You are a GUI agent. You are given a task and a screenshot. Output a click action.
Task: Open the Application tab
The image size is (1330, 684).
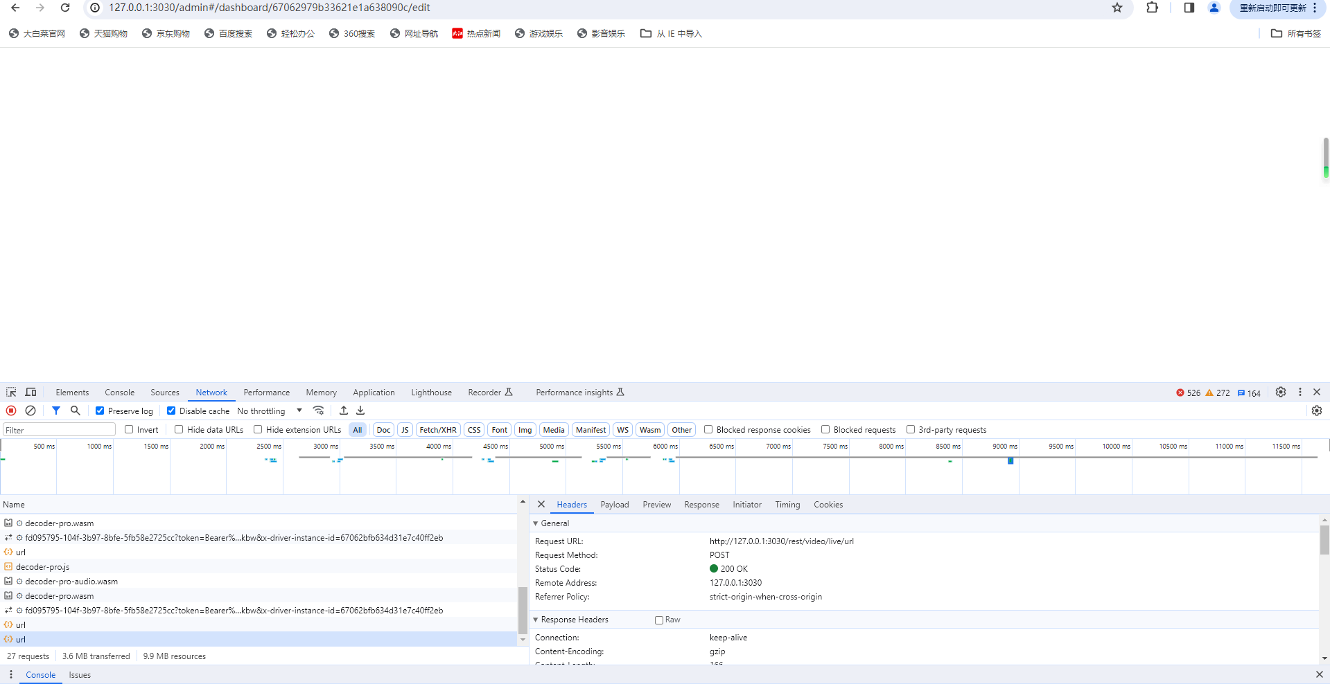coord(374,392)
